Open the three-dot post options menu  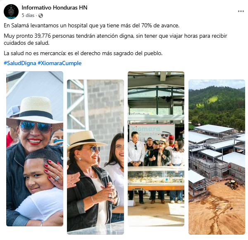tap(241, 11)
